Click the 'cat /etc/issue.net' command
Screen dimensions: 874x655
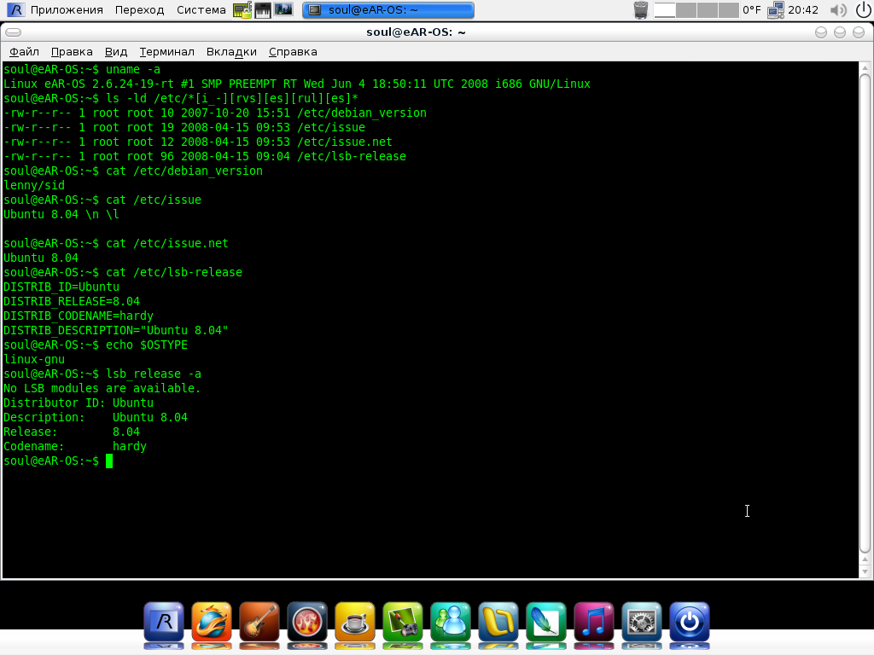(x=167, y=243)
